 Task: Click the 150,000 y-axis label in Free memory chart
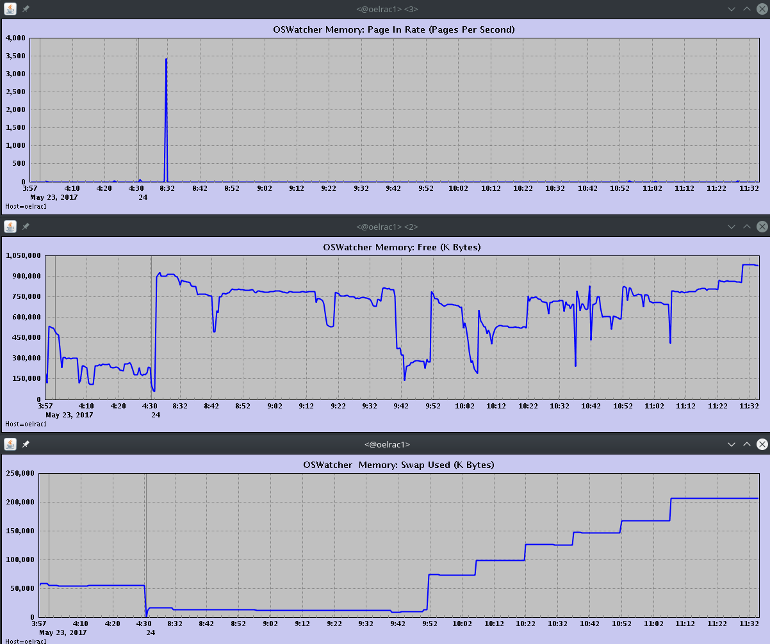coord(26,378)
